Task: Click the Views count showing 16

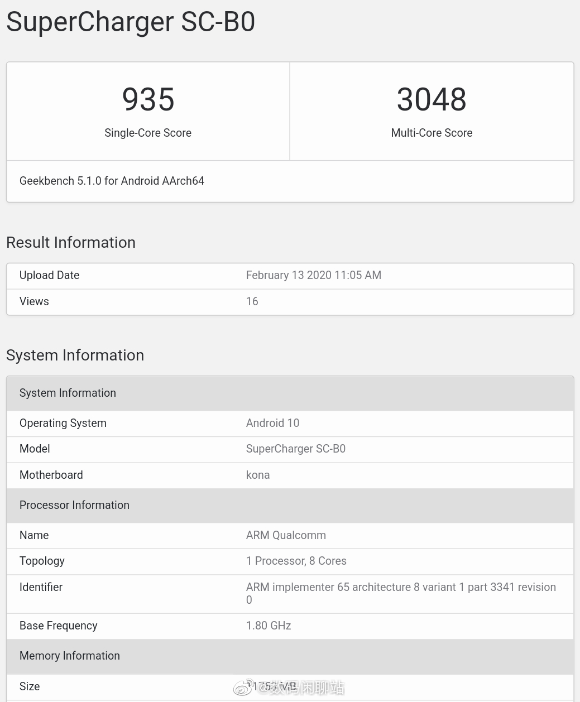Action: tap(252, 301)
